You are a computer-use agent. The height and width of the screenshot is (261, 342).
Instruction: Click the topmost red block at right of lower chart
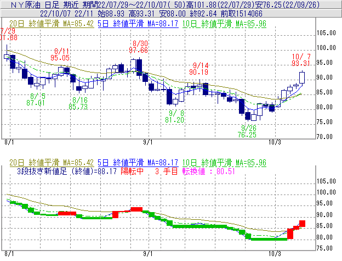(x=302, y=224)
